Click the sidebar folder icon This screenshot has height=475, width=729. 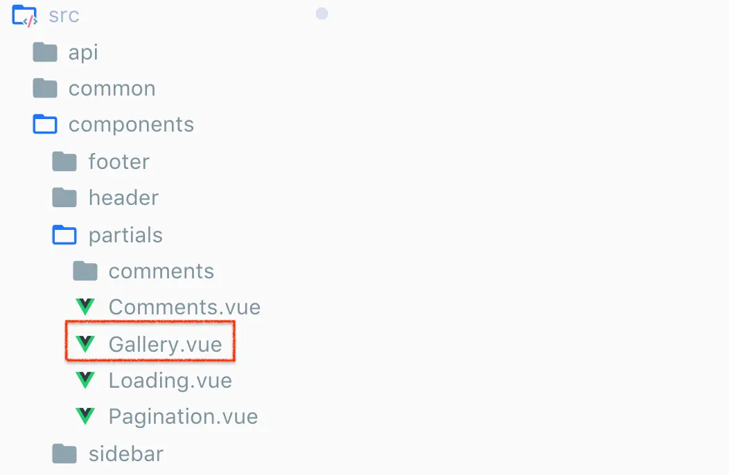coord(64,454)
